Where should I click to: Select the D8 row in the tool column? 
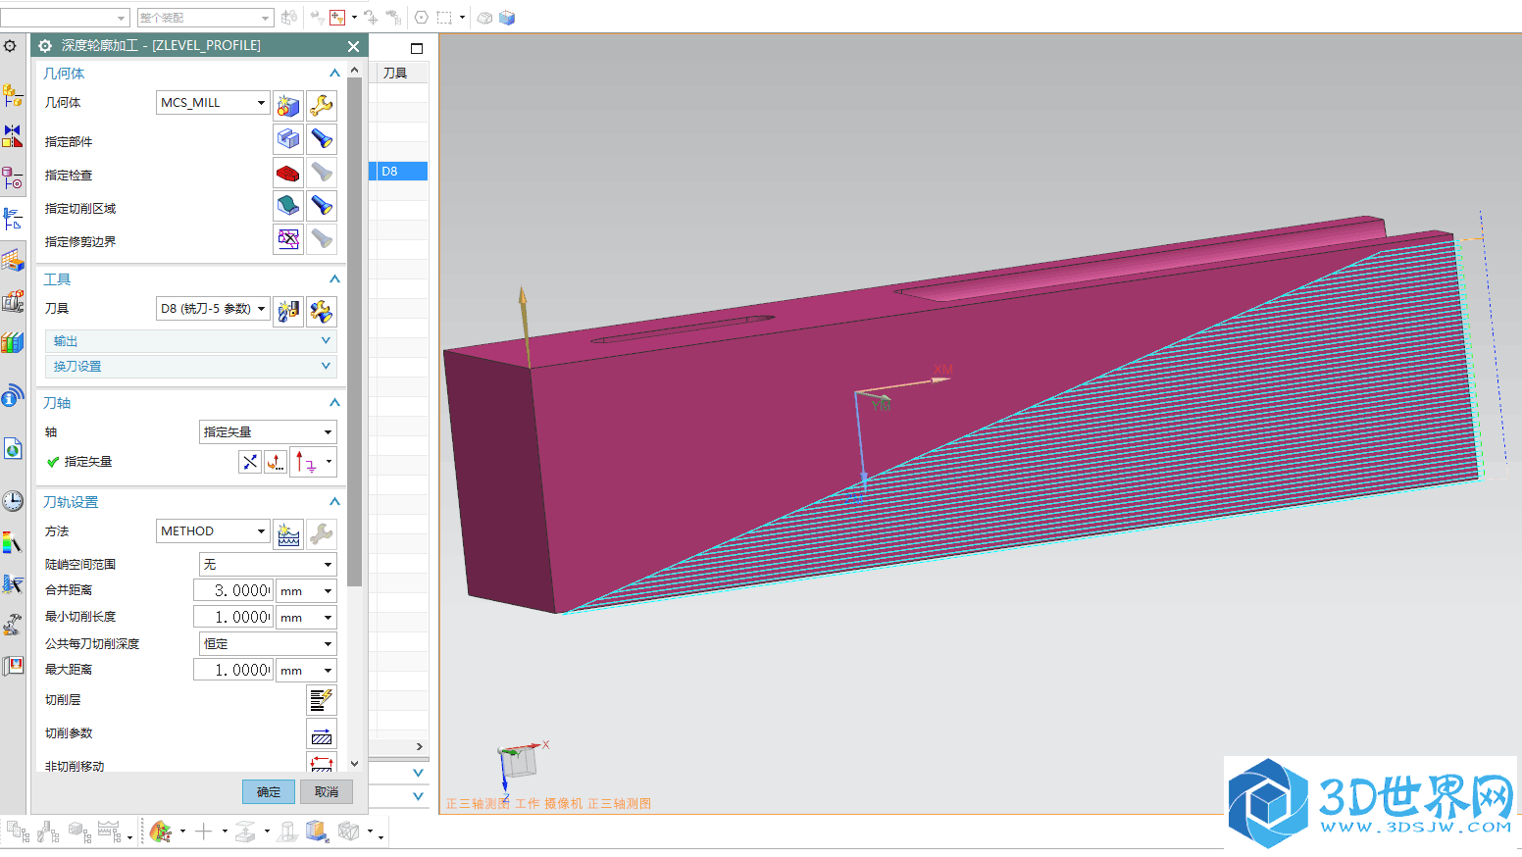(398, 171)
